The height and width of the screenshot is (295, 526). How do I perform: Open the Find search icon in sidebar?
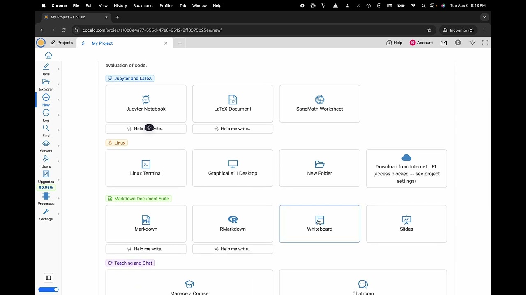click(46, 128)
